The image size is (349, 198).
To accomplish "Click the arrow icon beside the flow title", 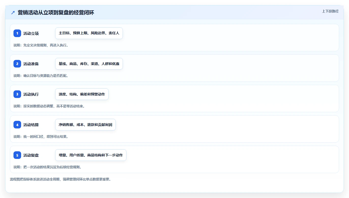I will tap(13, 12).
